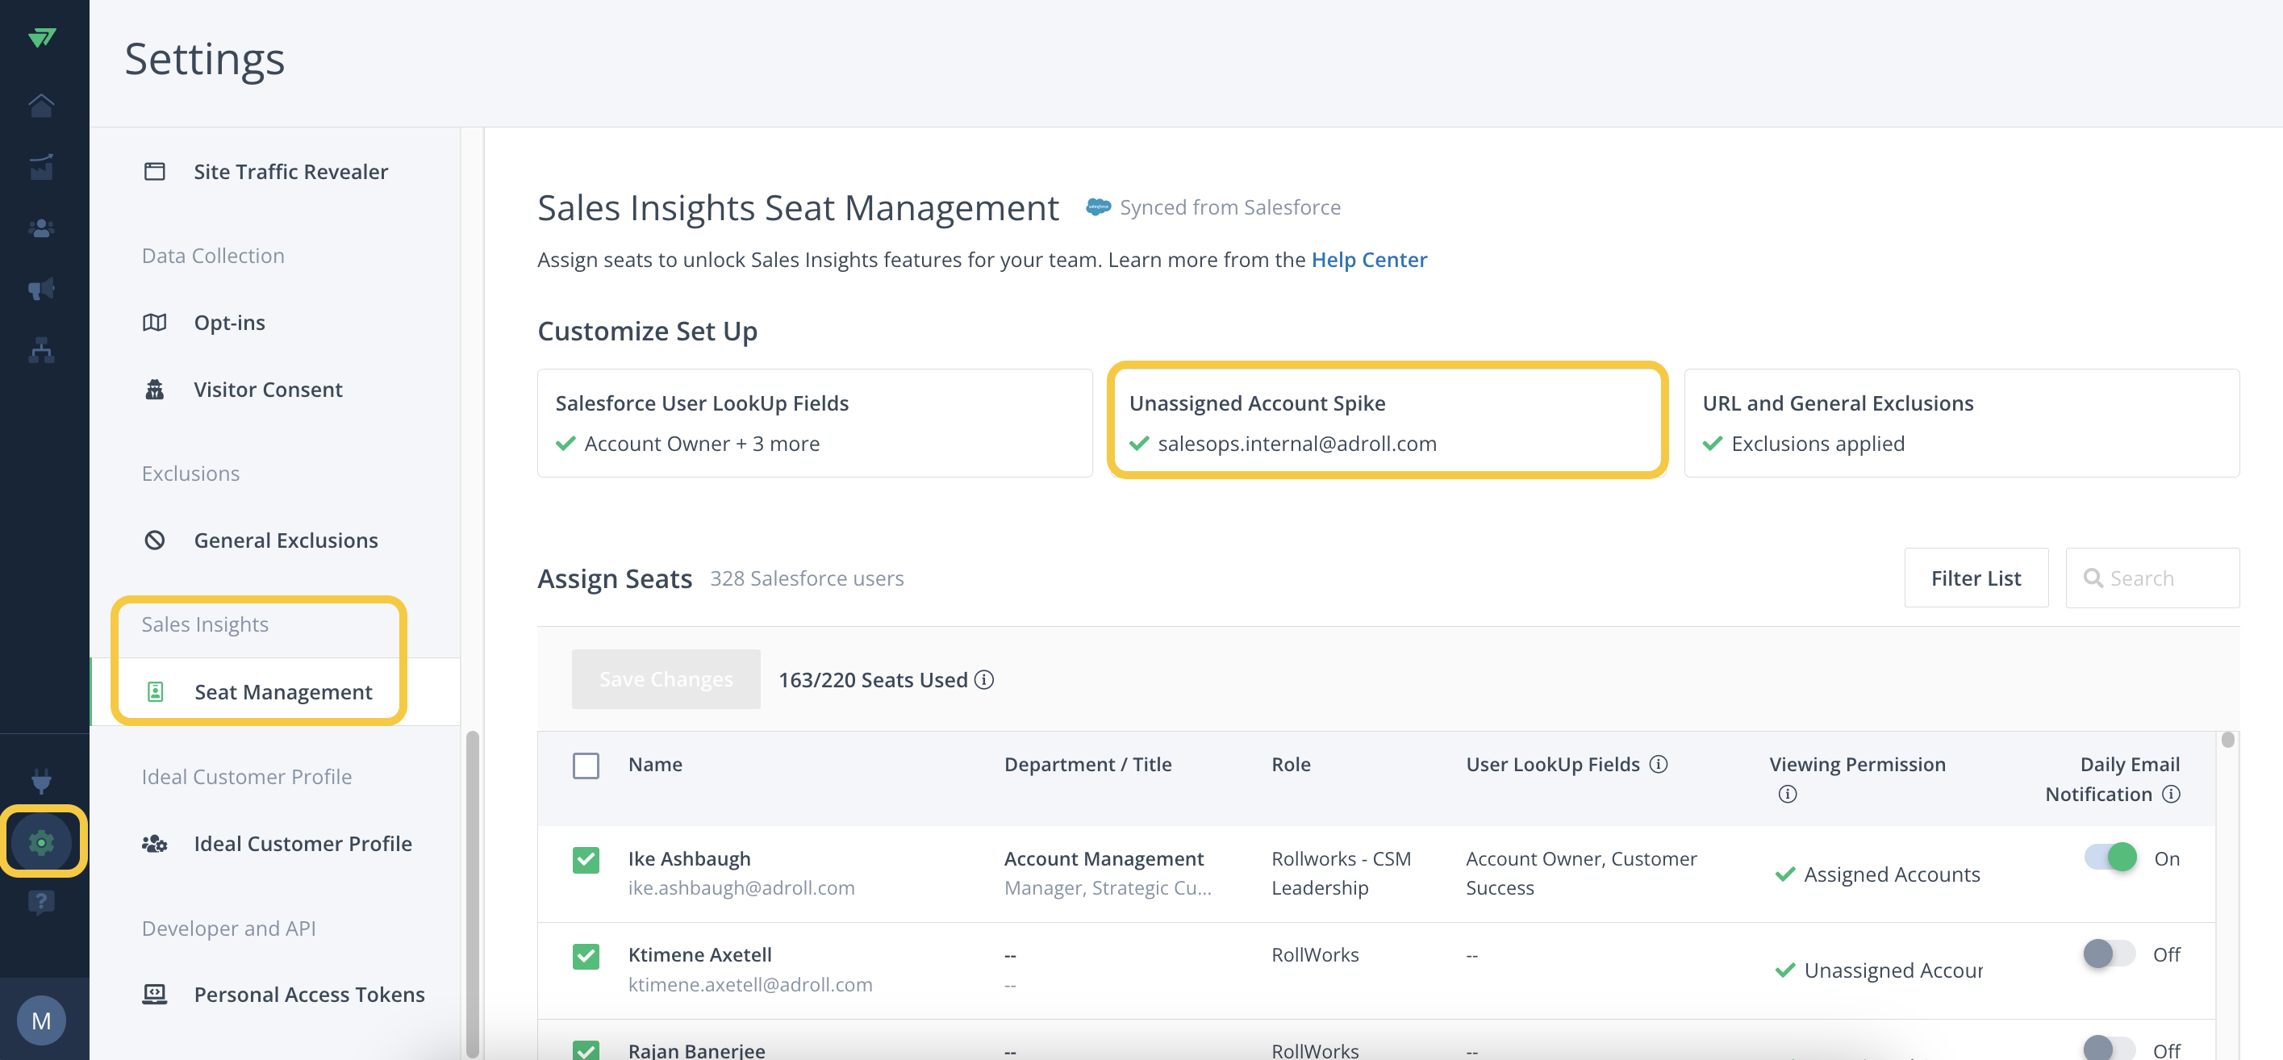Turn on Rajan Banerjee's daily email toggle
This screenshot has width=2283, height=1060.
(2110, 1049)
